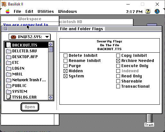Screen dimensions: 165x132
Task: Open the Apple menu icon
Action: pyautogui.click(x=8, y=11)
